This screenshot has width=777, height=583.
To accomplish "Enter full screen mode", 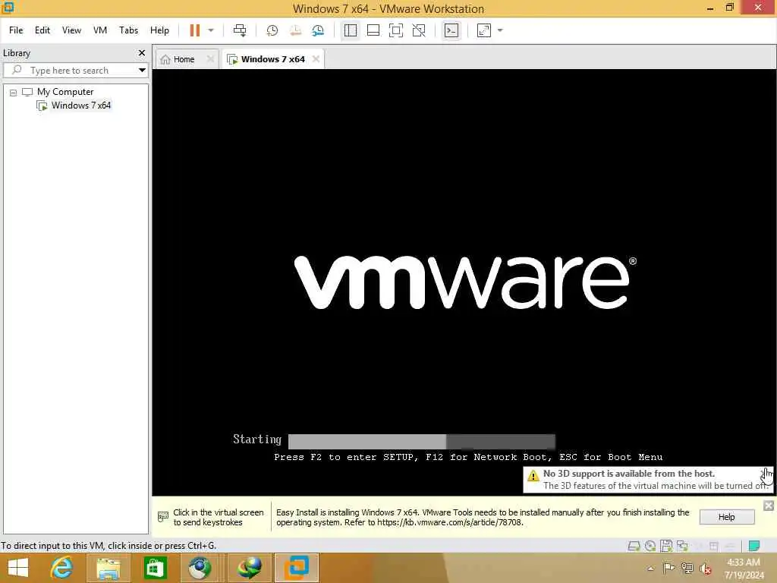I will pyautogui.click(x=396, y=30).
